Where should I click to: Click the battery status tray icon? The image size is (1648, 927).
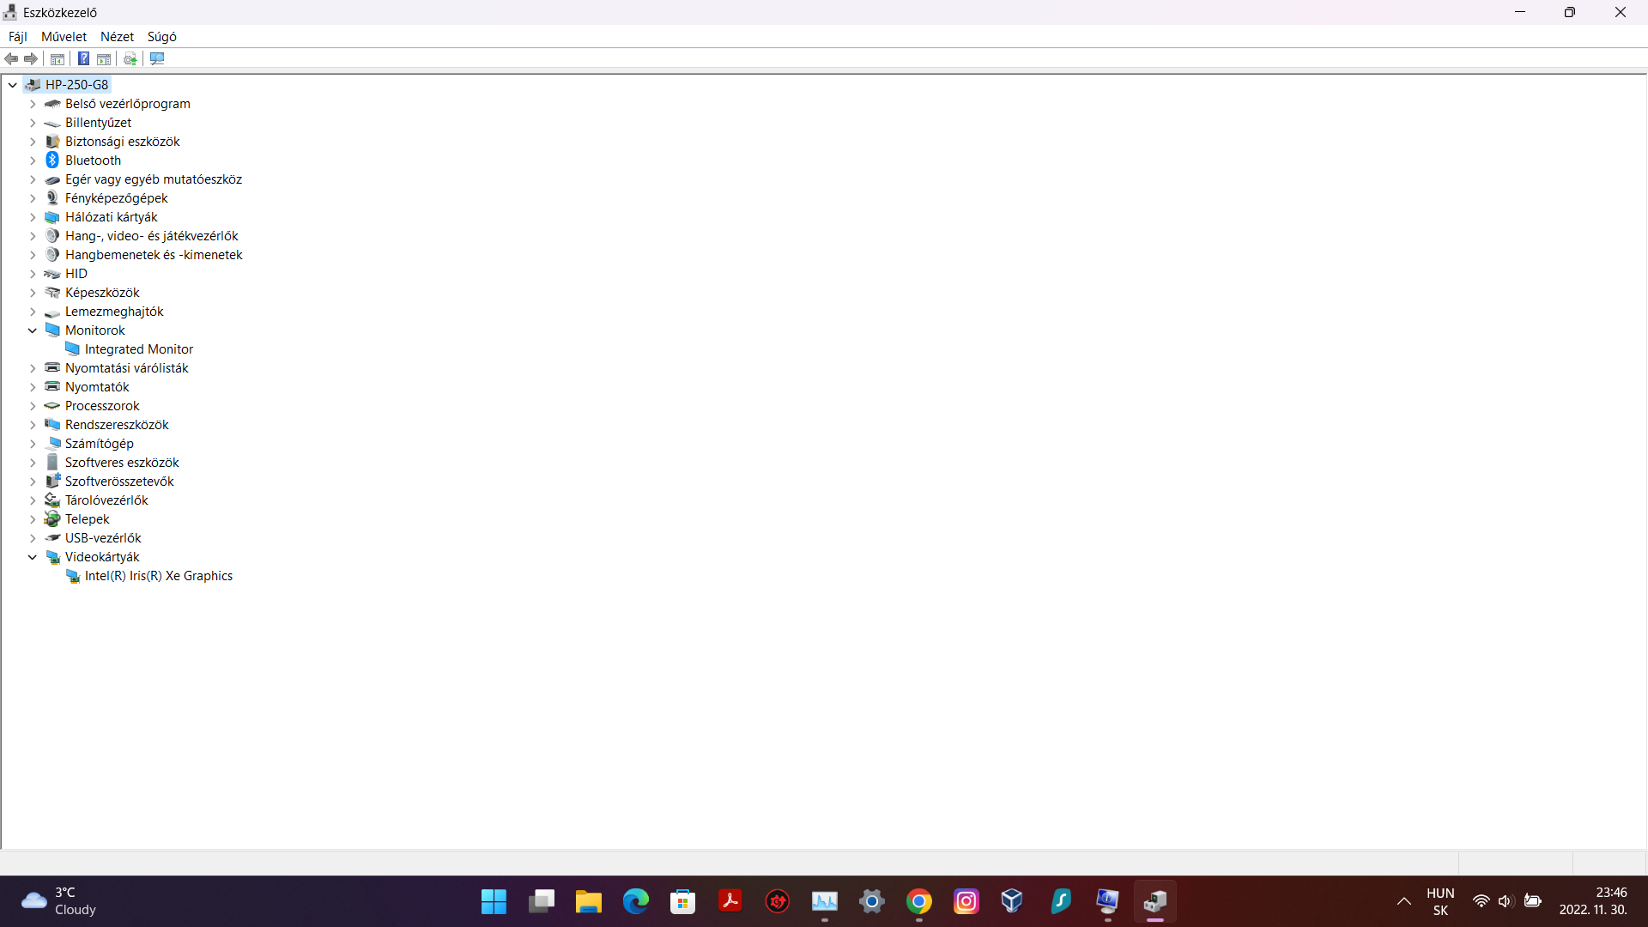click(1533, 901)
